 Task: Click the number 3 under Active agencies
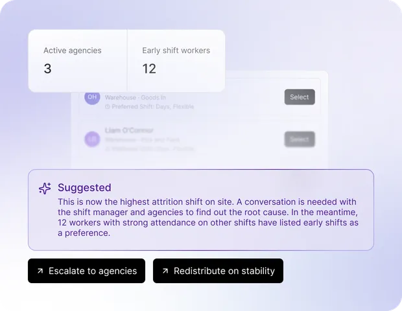pyautogui.click(x=47, y=69)
